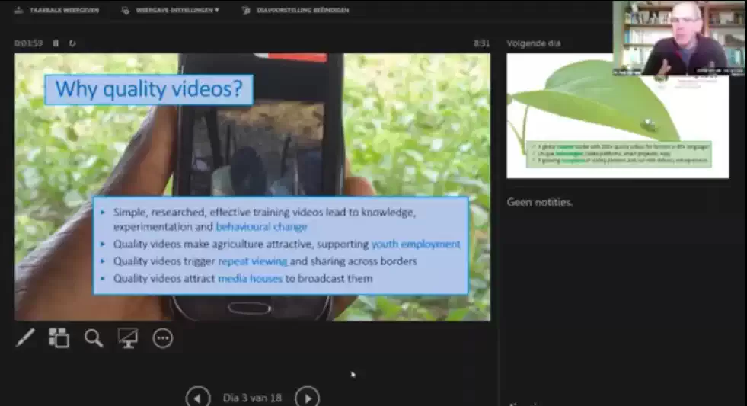
Task: Go to the previous slide arrow
Action: tap(198, 398)
